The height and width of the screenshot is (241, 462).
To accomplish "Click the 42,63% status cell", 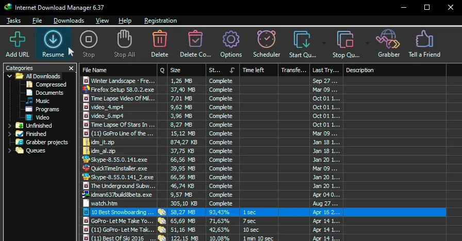I will [x=222, y=230].
